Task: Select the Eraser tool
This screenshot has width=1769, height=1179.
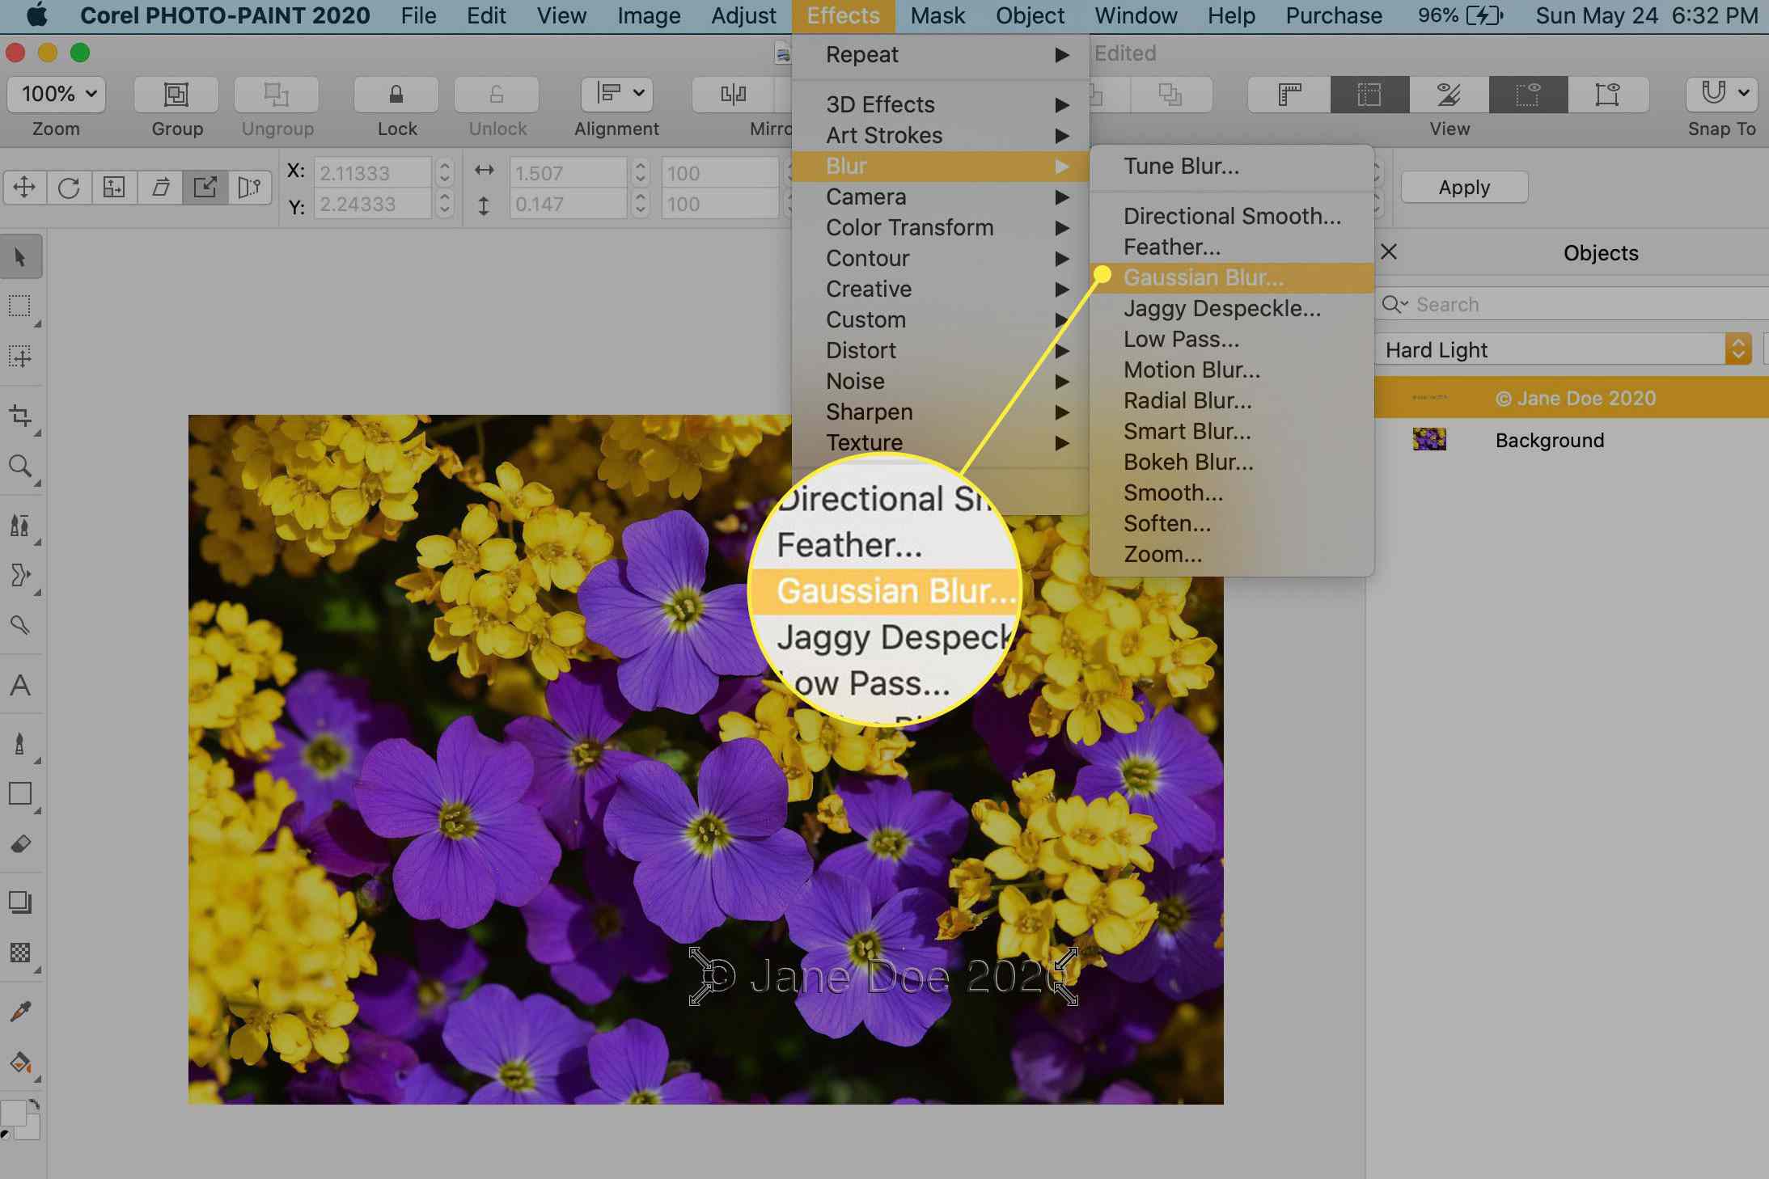Action: (x=20, y=844)
